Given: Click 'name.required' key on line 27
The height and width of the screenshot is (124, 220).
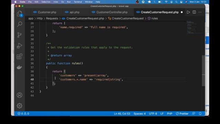Looking at the screenshot, I should point(71,27).
